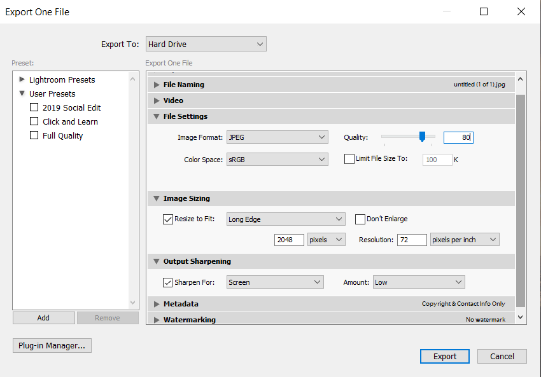Open the Plug-in Manager
The width and height of the screenshot is (541, 377).
pos(52,345)
